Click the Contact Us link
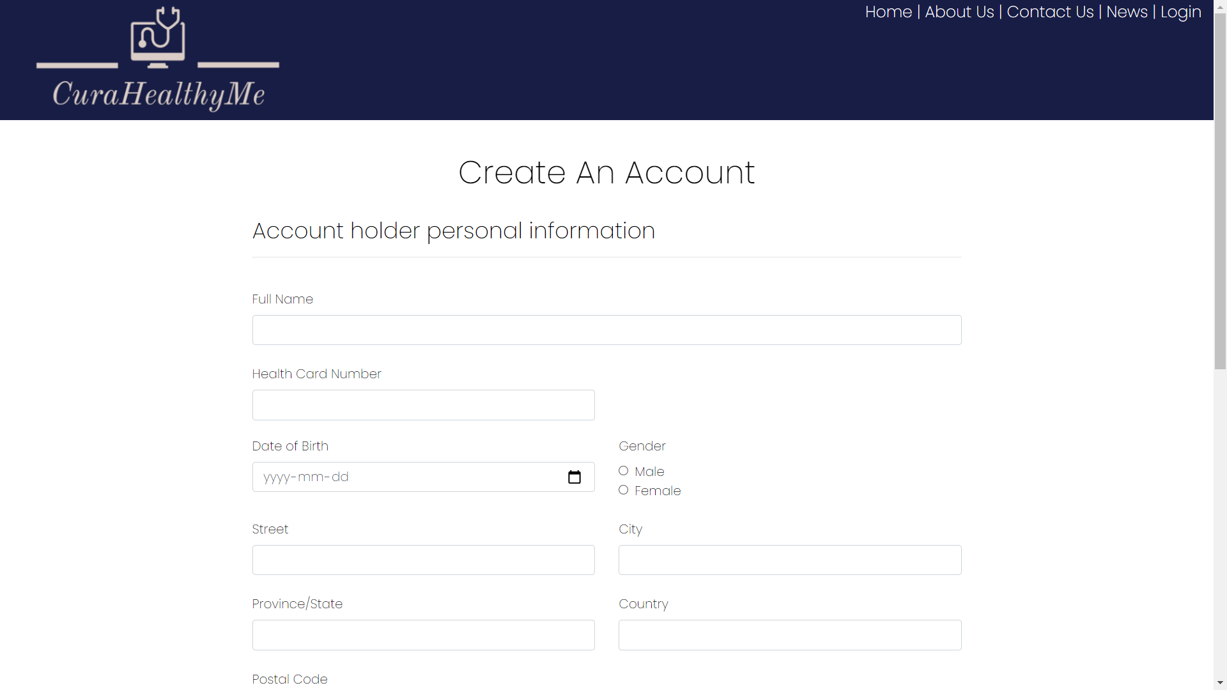Viewport: 1227px width, 690px height. pyautogui.click(x=1050, y=11)
